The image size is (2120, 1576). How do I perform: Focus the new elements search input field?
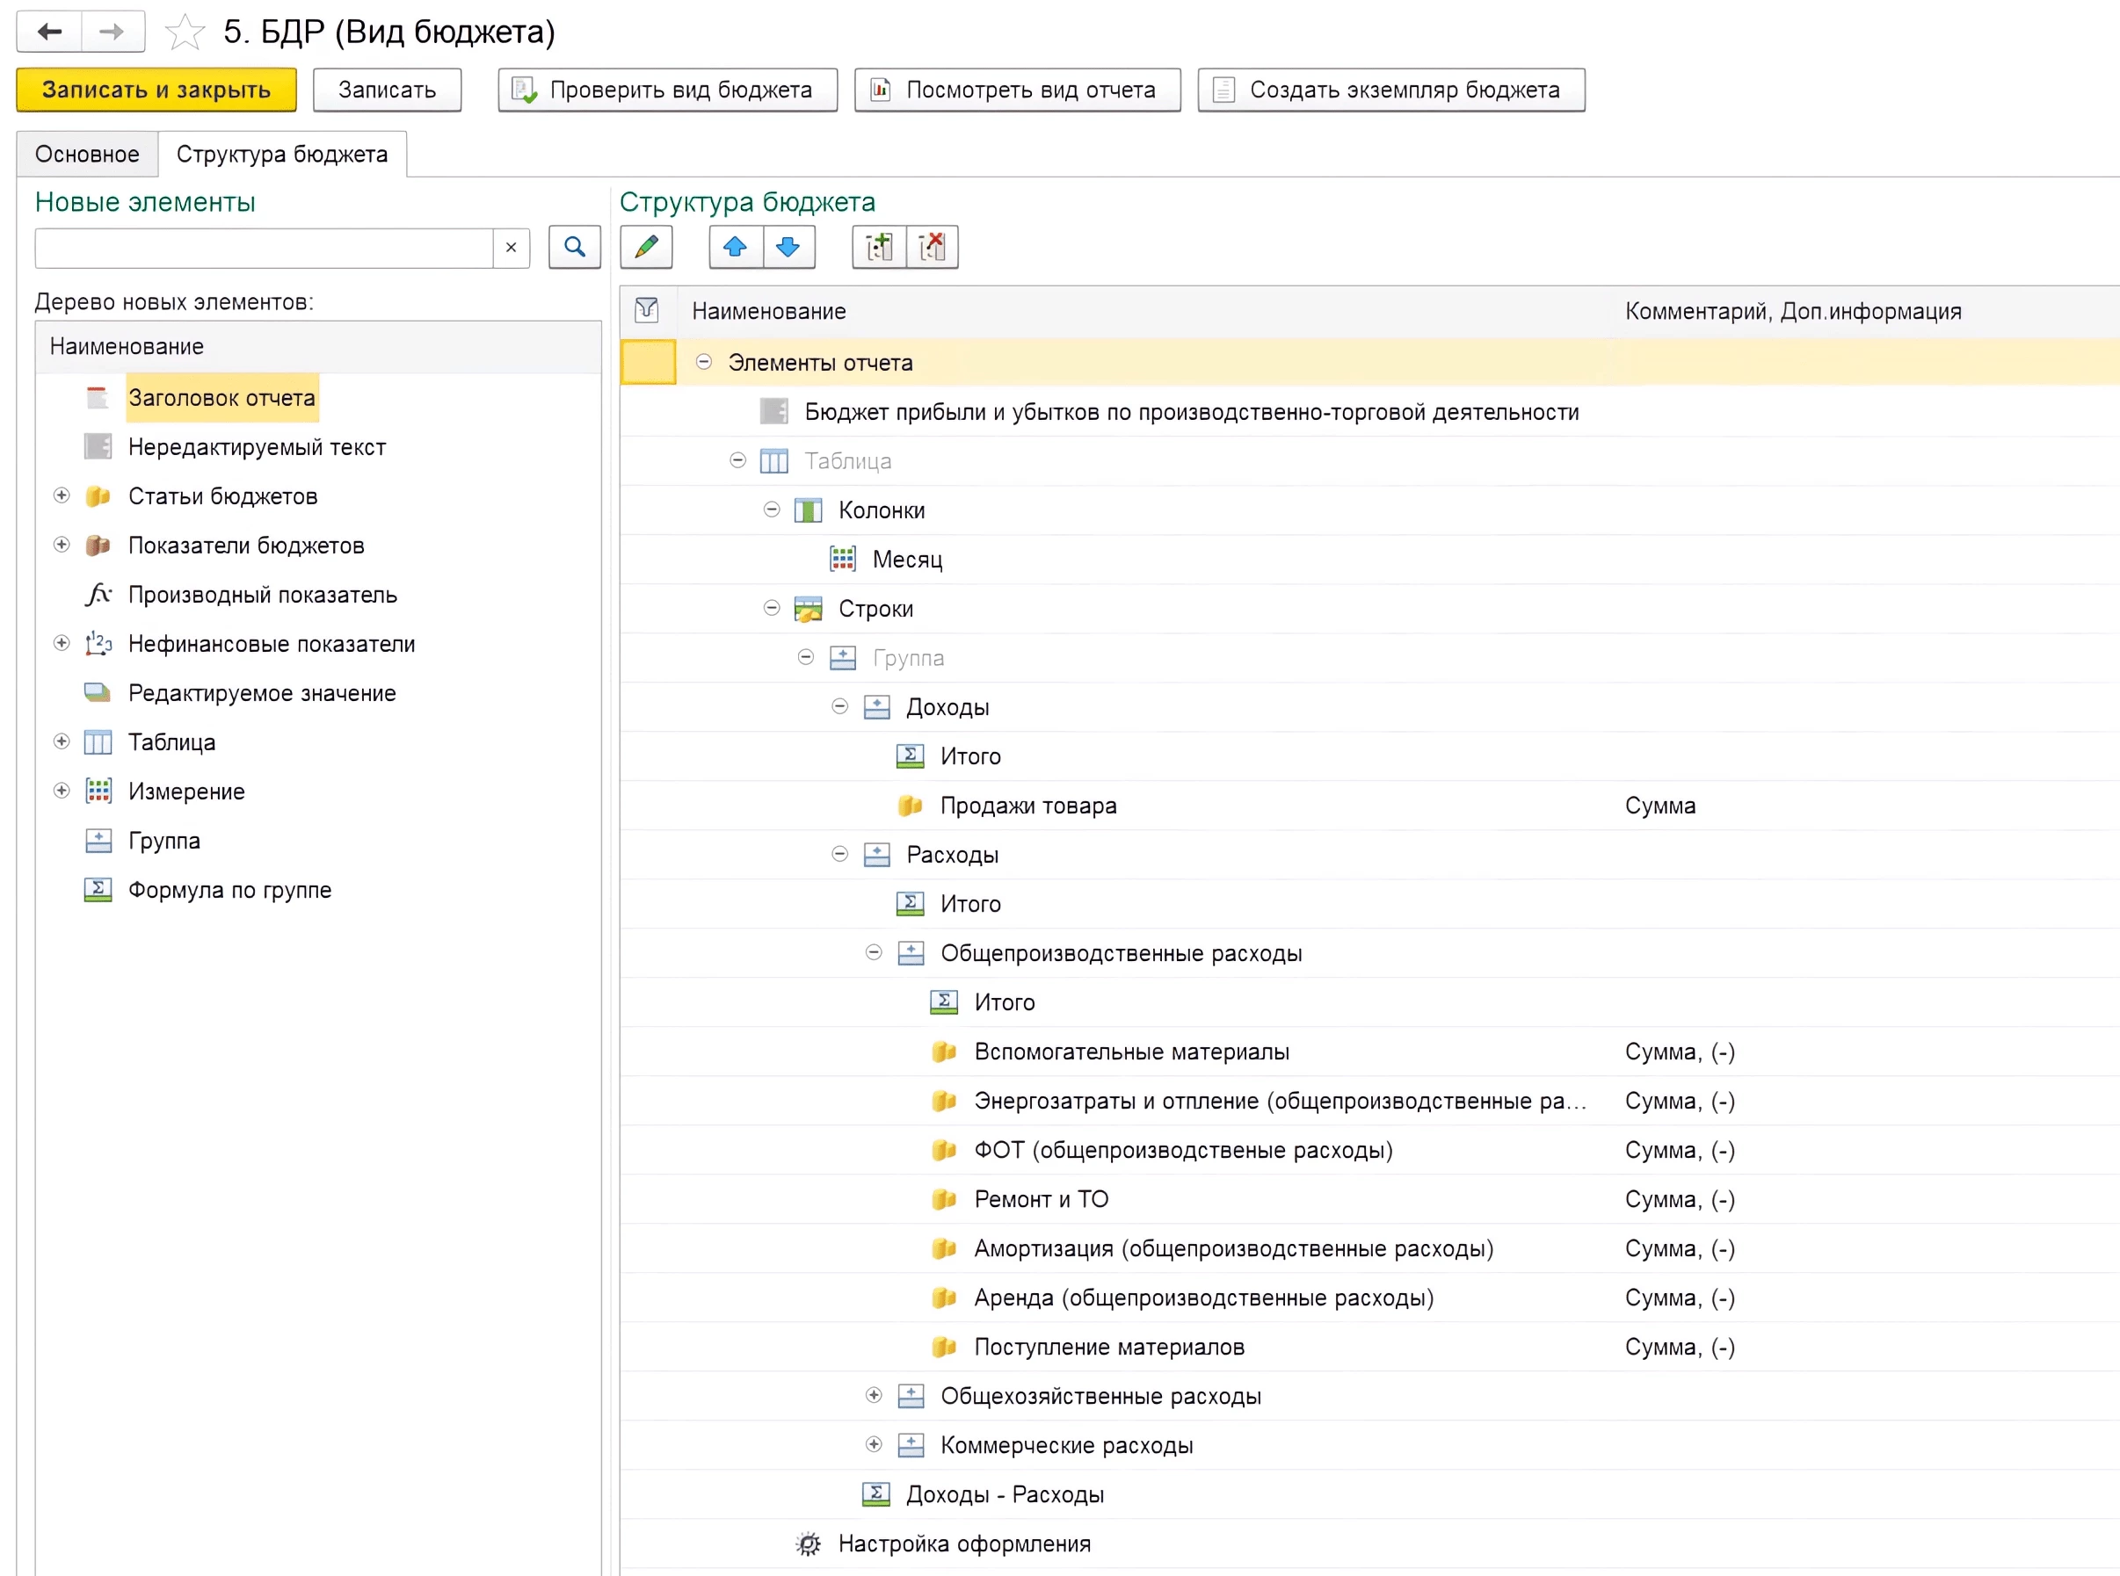click(x=264, y=248)
